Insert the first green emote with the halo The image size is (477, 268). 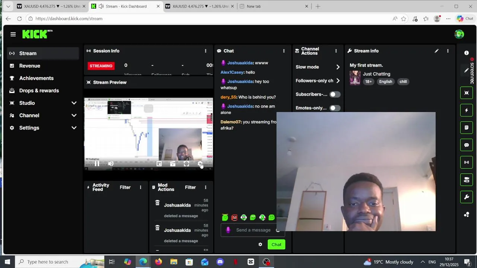[225, 217]
